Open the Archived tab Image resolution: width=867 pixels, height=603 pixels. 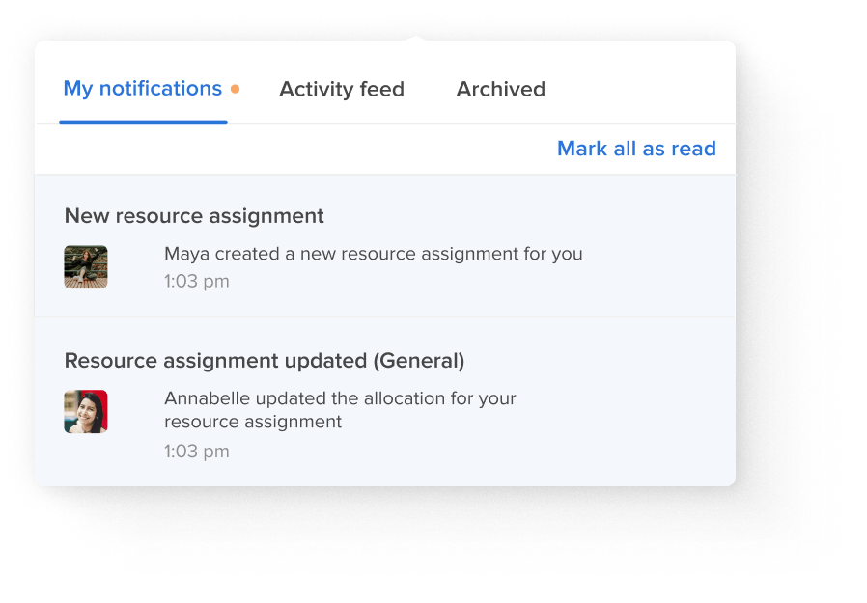500,89
